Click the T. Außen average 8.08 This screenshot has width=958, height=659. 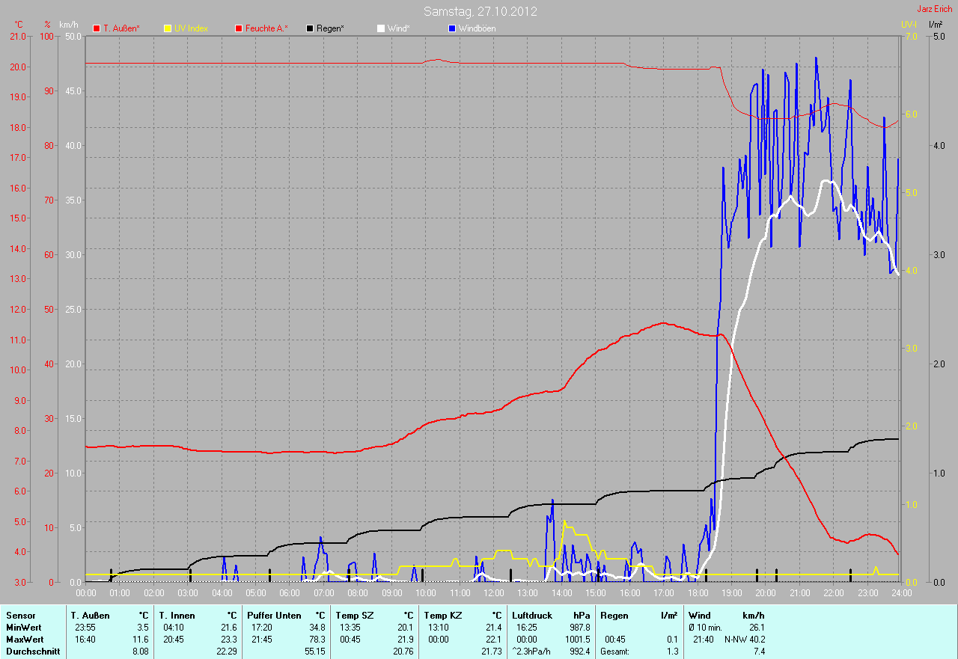pyautogui.click(x=140, y=652)
